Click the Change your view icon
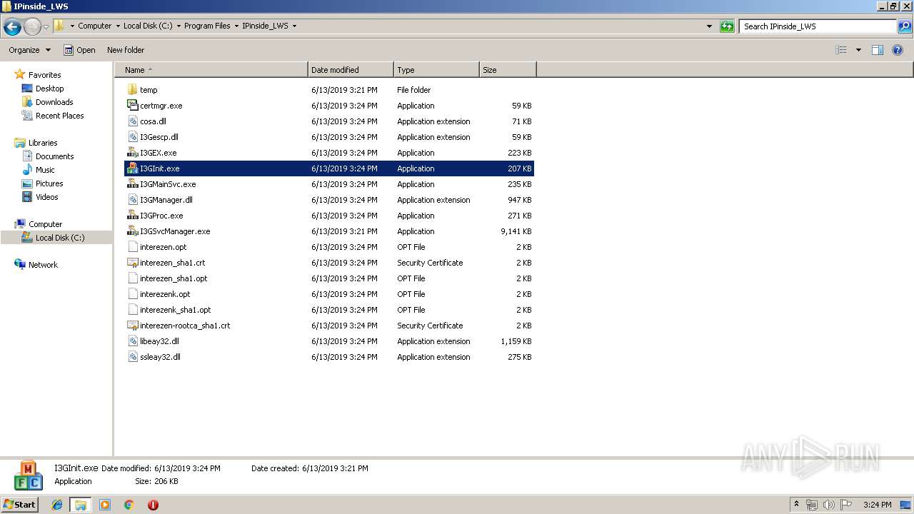The height and width of the screenshot is (514, 914). pyautogui.click(x=841, y=50)
